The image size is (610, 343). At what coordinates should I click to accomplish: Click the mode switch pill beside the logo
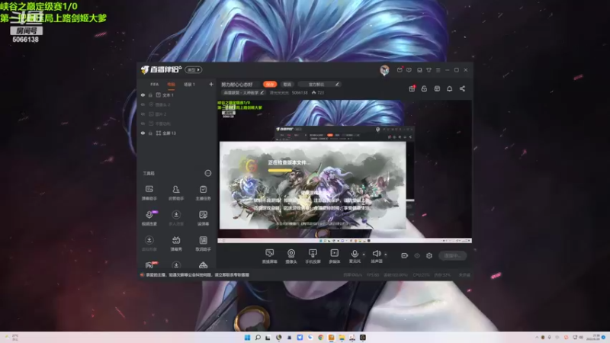pos(194,70)
